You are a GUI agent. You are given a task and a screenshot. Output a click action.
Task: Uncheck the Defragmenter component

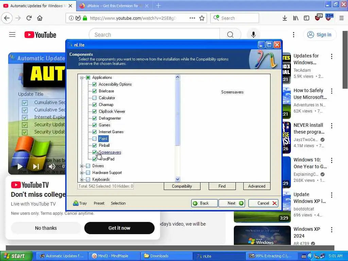point(94,118)
